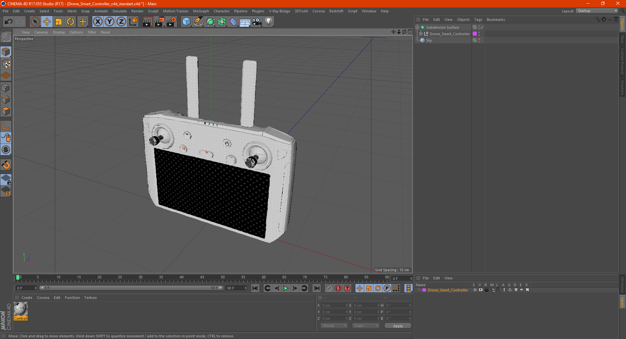626x339 pixels.
Task: Switch to Edges mode
Action: (6, 99)
